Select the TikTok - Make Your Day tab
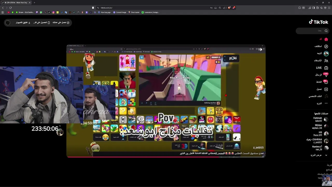This screenshot has width=332, height=187. [x=16, y=3]
